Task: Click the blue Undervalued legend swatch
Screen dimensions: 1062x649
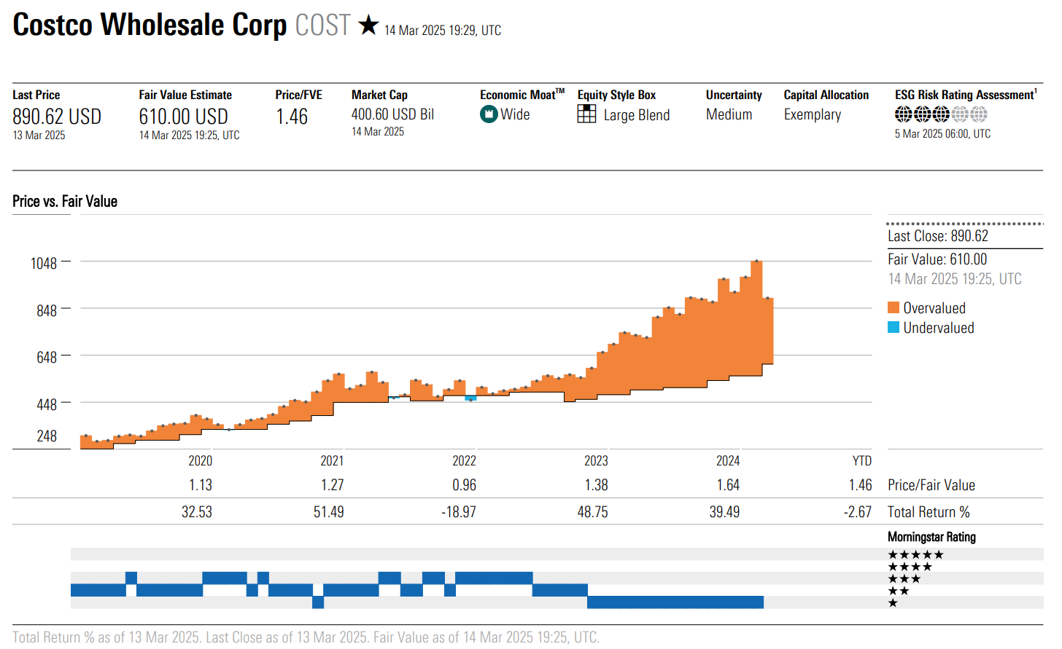Action: [x=894, y=327]
